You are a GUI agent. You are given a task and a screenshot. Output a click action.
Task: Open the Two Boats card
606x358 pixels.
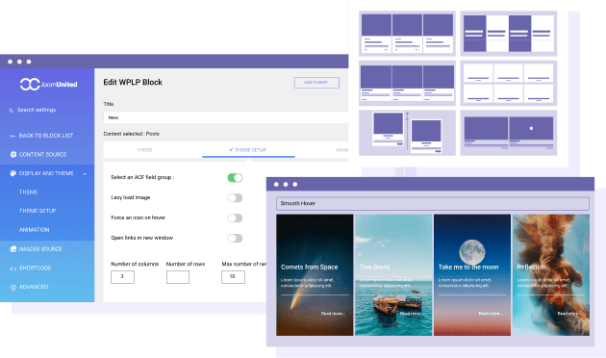tap(393, 275)
